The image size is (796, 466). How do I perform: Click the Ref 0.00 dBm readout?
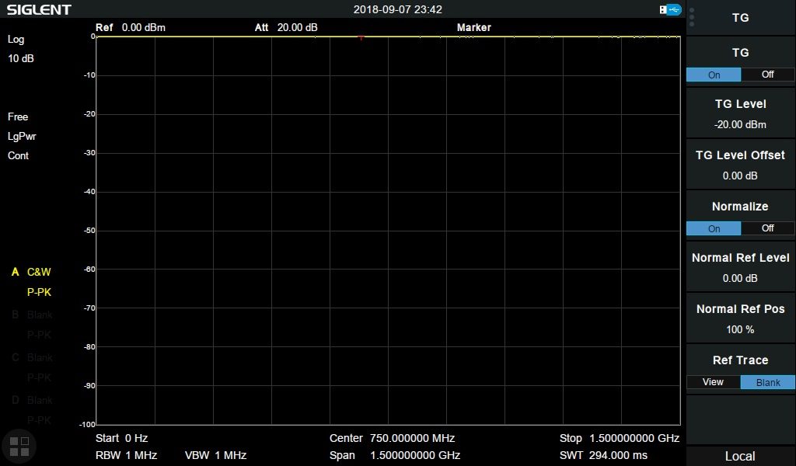click(131, 27)
